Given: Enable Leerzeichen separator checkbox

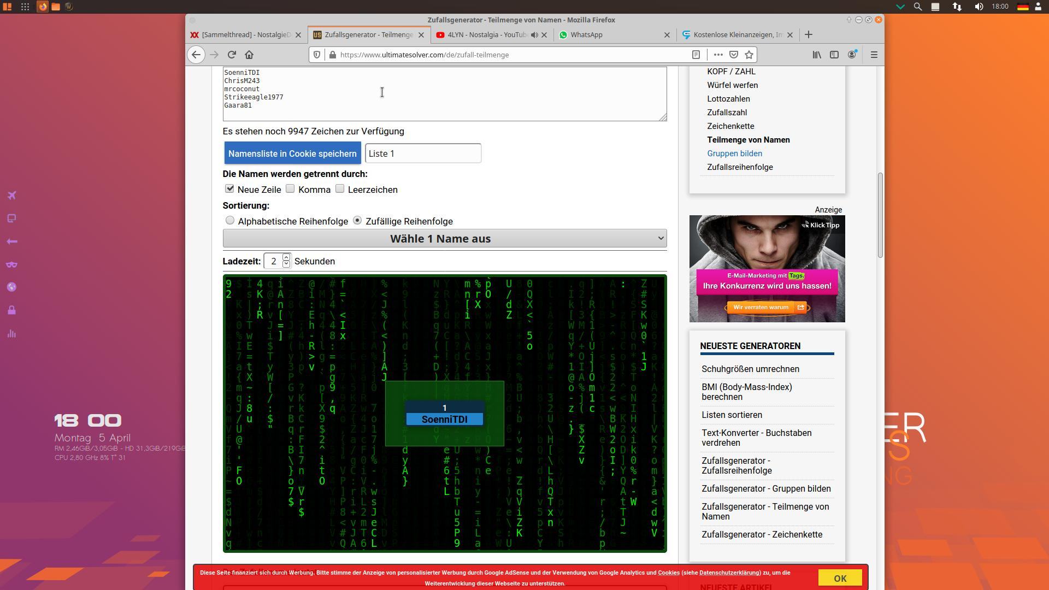Looking at the screenshot, I should pyautogui.click(x=340, y=188).
